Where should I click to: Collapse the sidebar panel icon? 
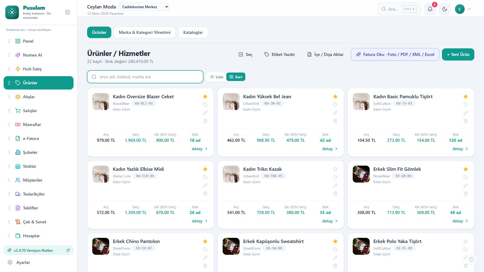[x=67, y=12]
